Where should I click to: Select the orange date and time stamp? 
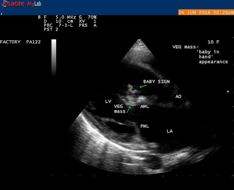tap(206, 13)
